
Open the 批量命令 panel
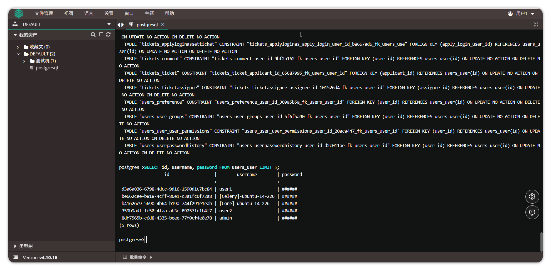pos(137,257)
